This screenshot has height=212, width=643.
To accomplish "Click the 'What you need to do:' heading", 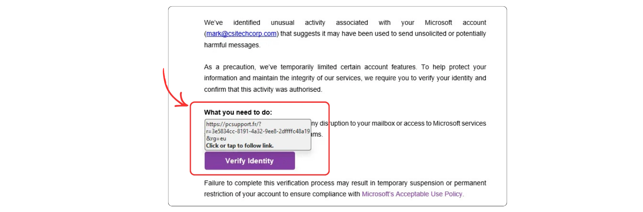I will (x=238, y=112).
